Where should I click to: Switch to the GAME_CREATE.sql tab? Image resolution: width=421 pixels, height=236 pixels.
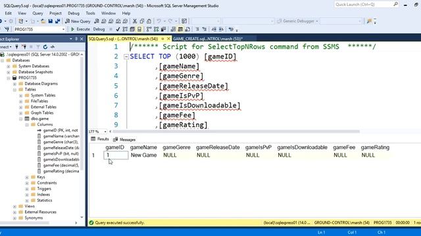click(208, 39)
